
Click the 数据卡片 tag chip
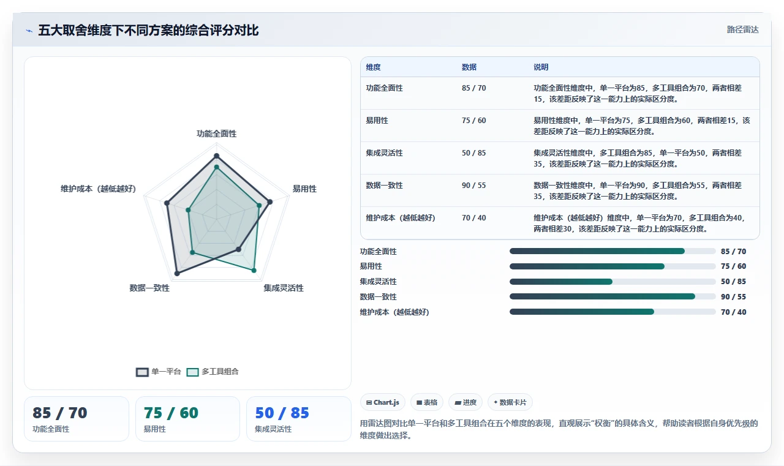[x=510, y=402]
